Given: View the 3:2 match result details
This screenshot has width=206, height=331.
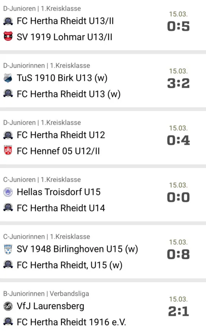Looking at the screenshot, I should (179, 83).
